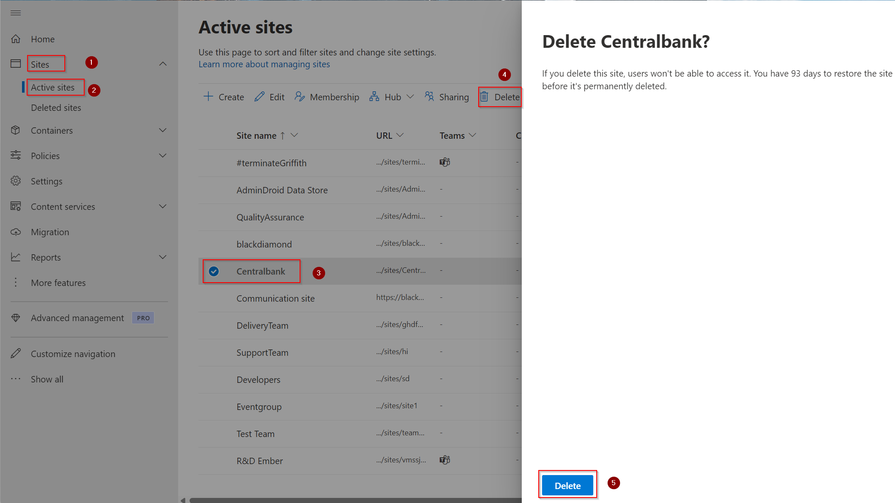Image resolution: width=895 pixels, height=503 pixels.
Task: Select the Migration cloud icon
Action: click(16, 232)
